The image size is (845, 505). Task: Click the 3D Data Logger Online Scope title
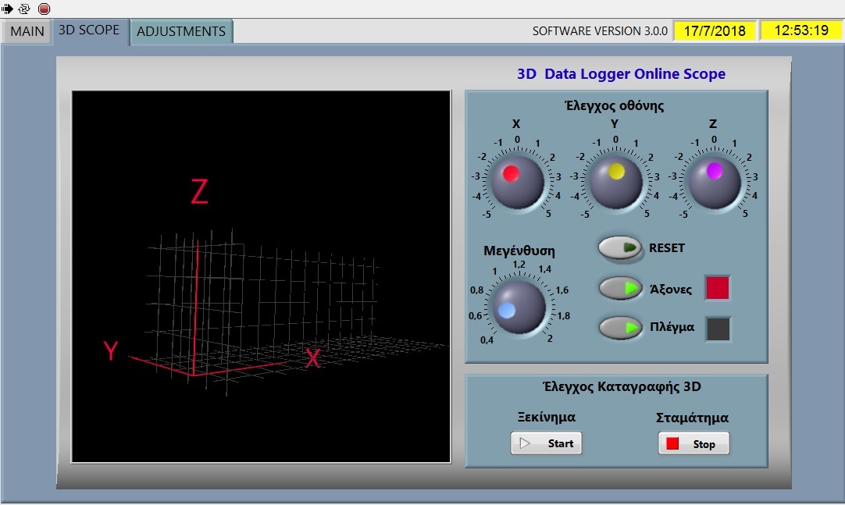tap(621, 73)
